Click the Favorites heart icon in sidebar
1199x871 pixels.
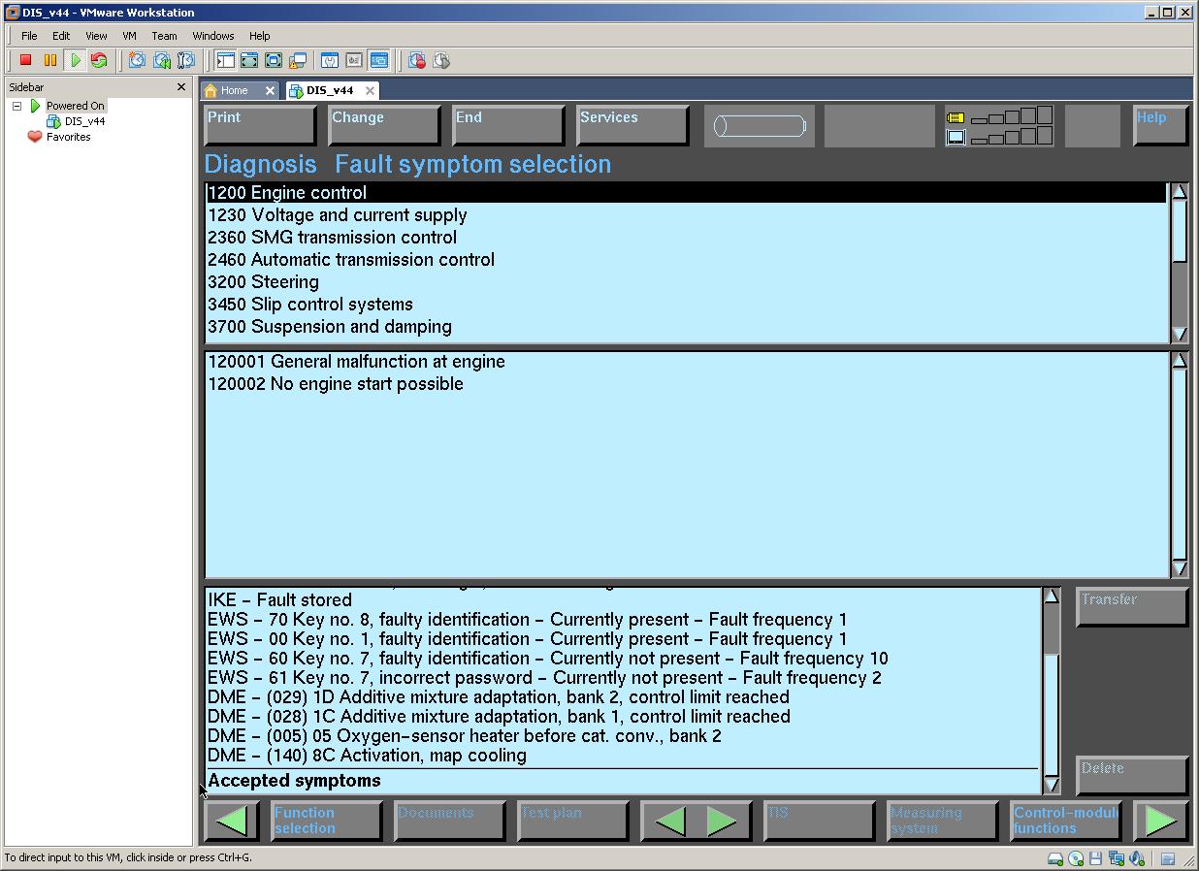click(35, 137)
